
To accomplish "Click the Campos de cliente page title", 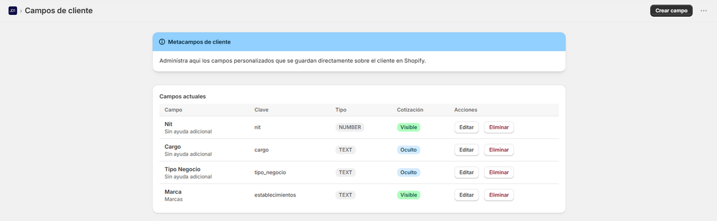I will click(59, 11).
